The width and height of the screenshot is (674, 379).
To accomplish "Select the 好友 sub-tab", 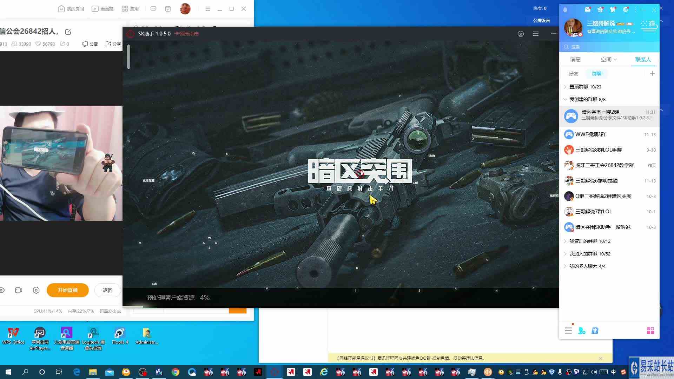I will (573, 73).
